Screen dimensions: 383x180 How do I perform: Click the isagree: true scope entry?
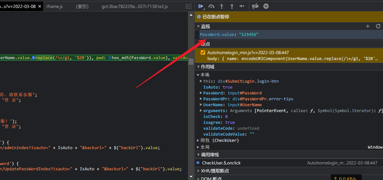[219, 122]
